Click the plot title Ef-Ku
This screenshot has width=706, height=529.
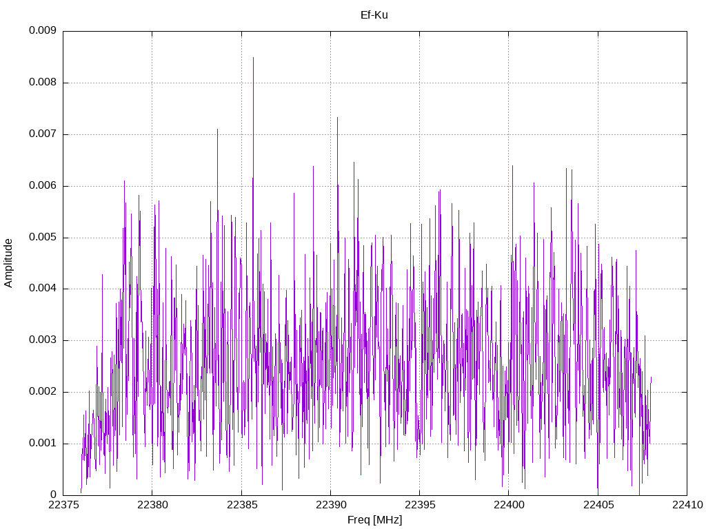[374, 15]
